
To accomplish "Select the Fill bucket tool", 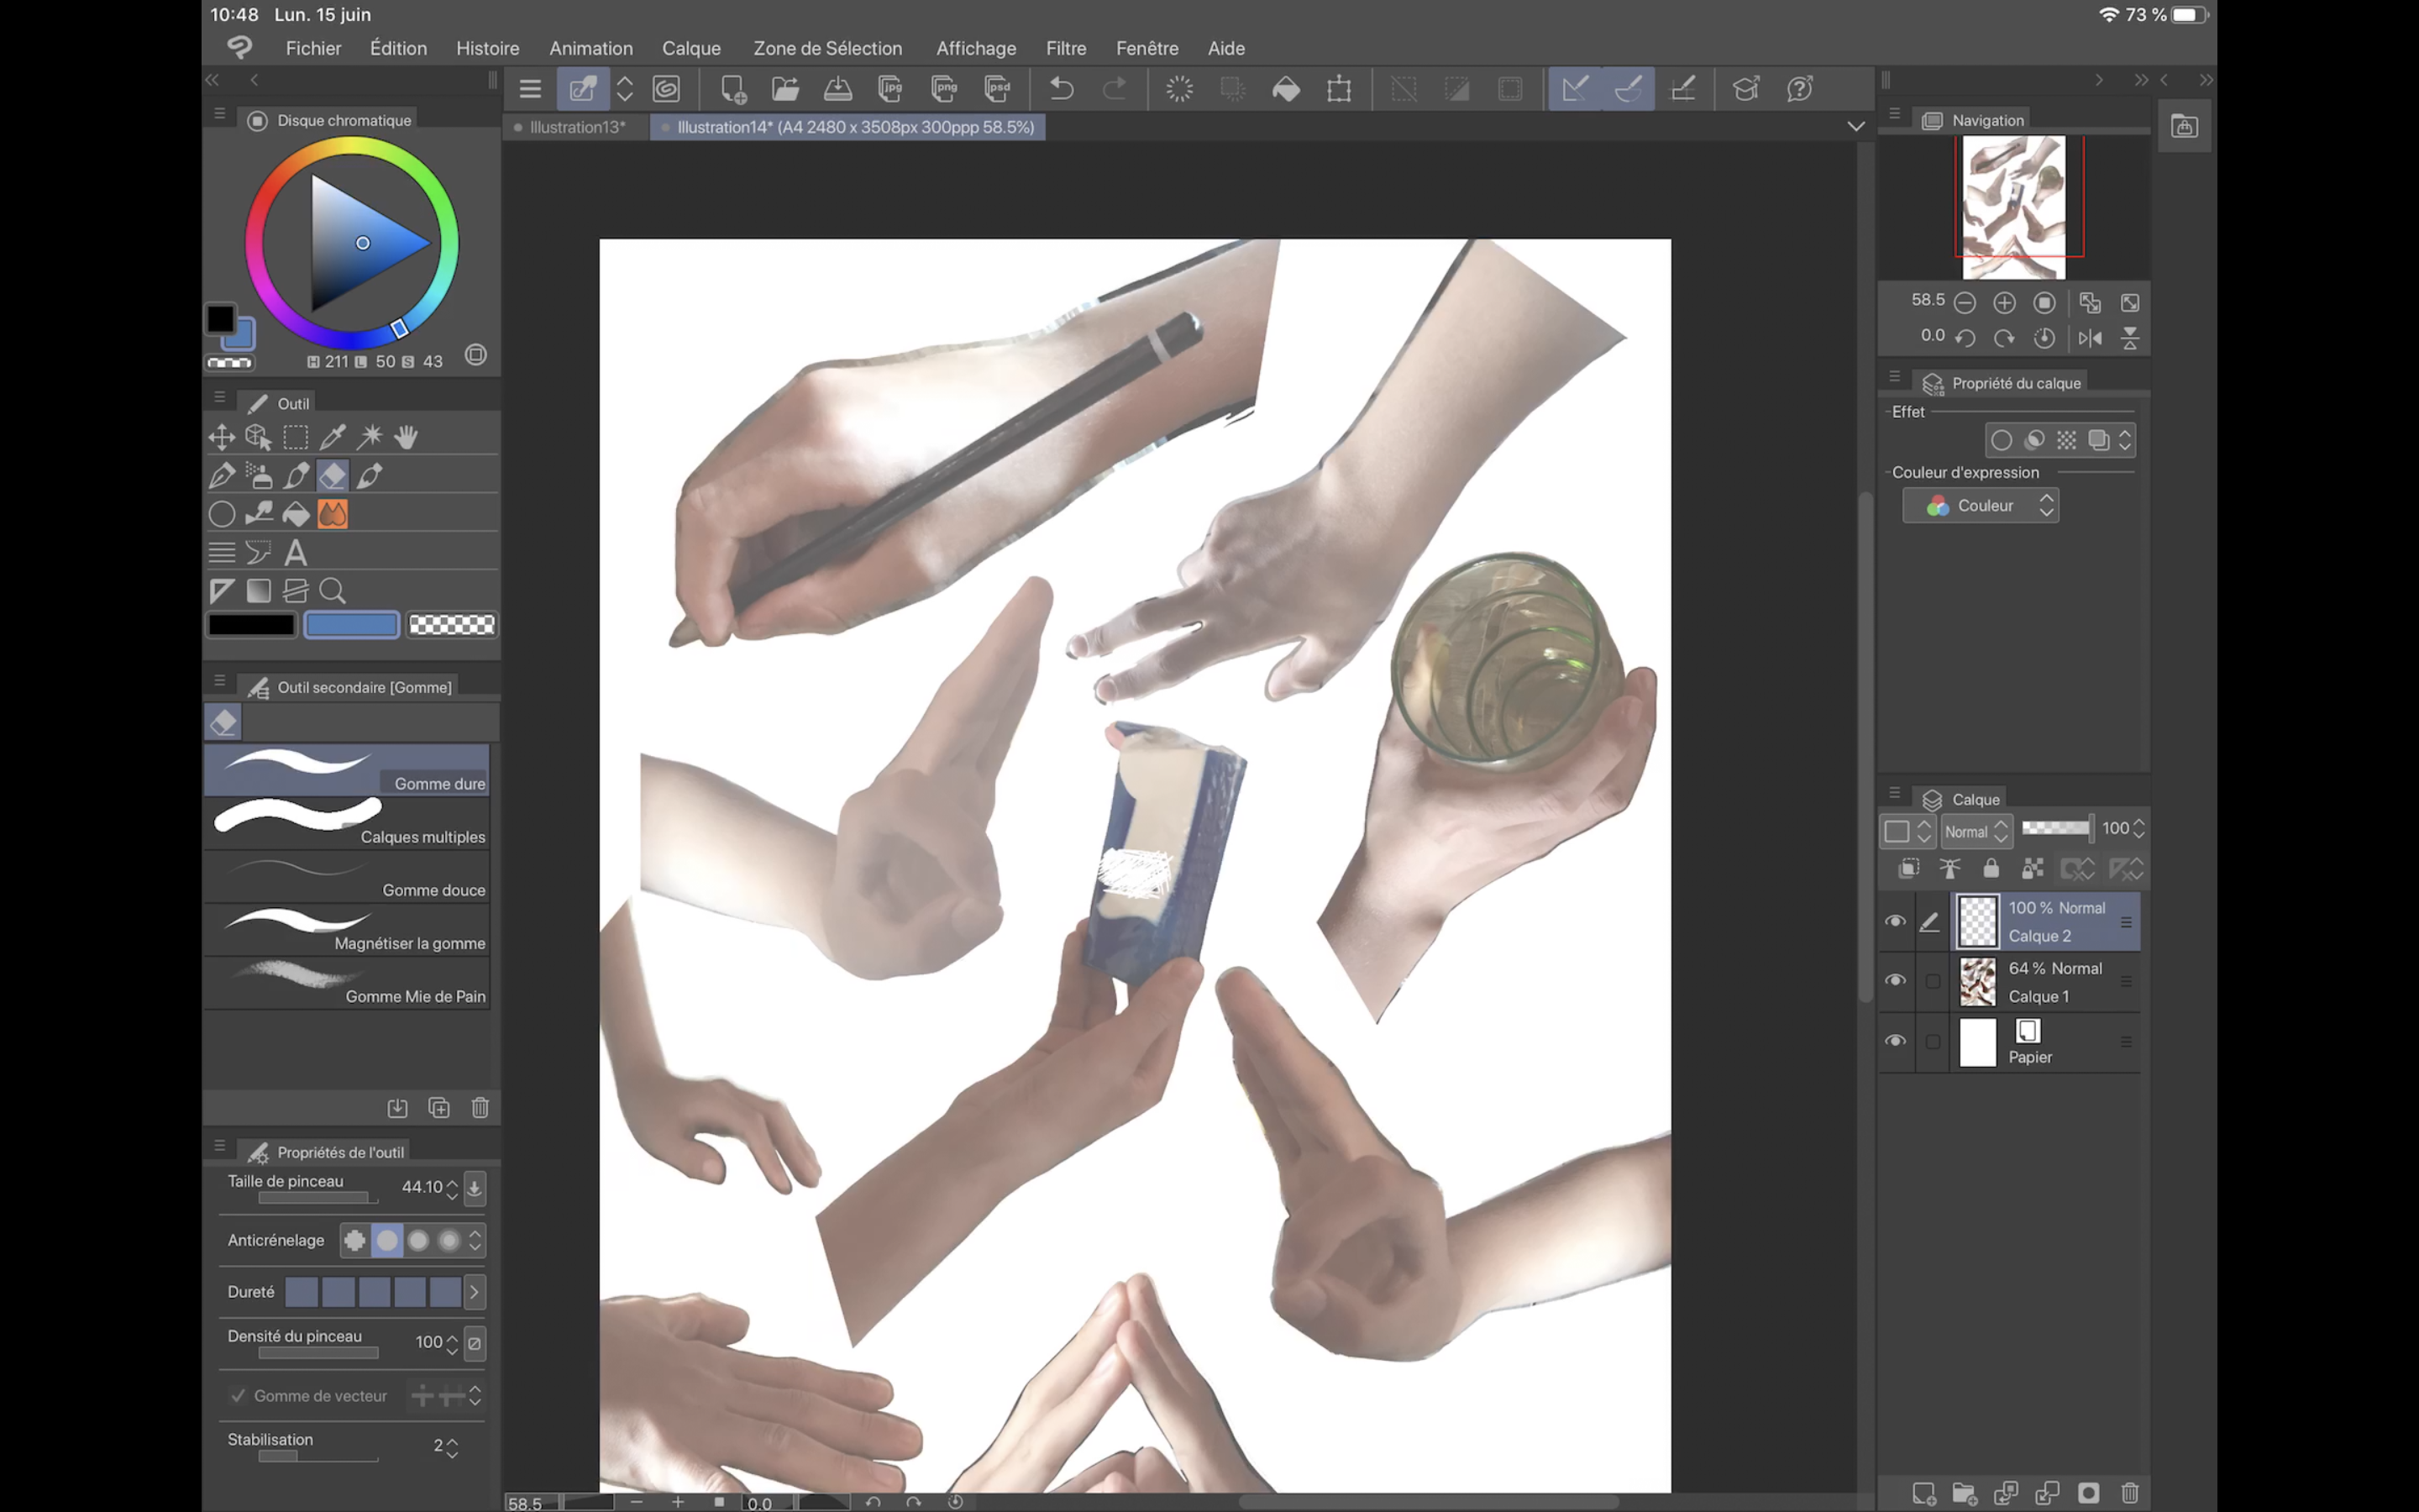I will tap(296, 514).
